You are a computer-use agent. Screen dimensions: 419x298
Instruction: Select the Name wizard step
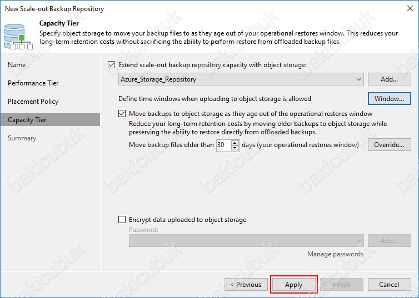[17, 65]
